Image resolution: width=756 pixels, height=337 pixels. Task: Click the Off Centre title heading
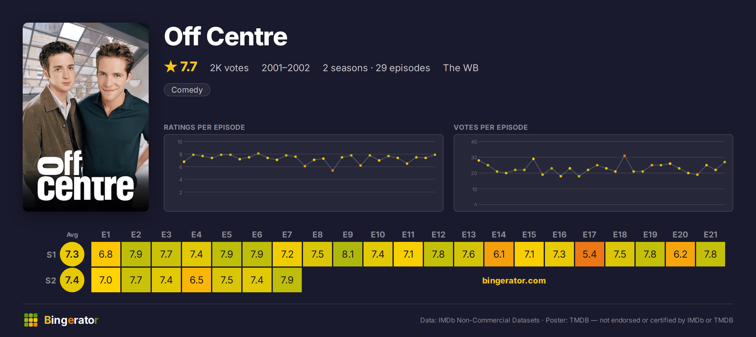226,37
